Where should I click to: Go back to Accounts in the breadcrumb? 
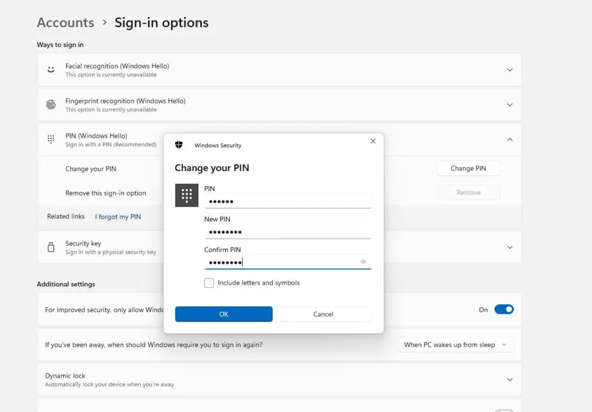click(65, 22)
